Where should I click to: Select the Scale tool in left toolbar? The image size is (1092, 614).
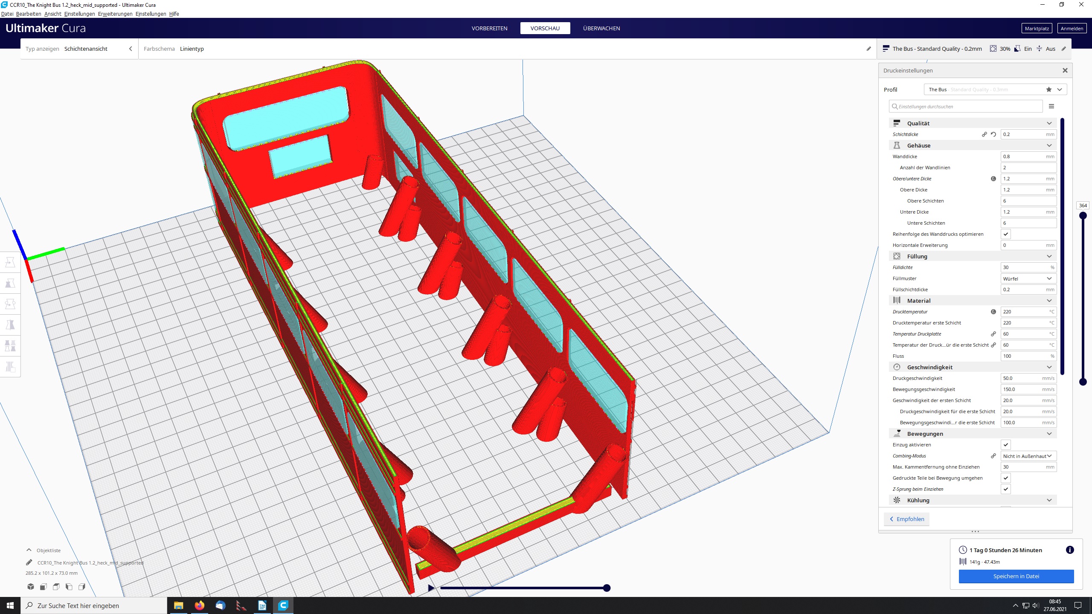[x=10, y=283]
